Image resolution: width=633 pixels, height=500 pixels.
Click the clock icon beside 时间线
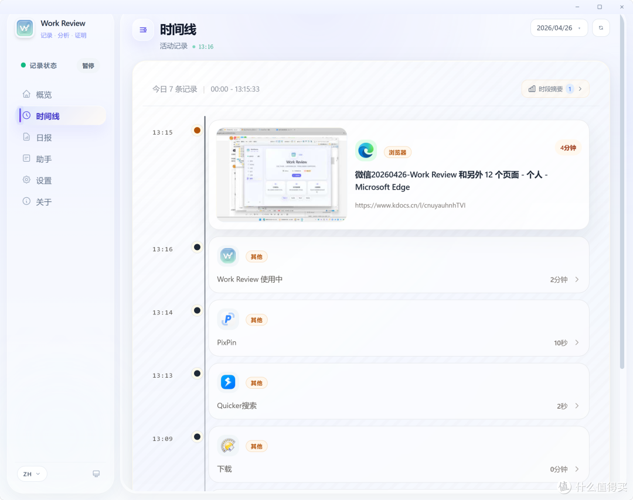point(26,115)
